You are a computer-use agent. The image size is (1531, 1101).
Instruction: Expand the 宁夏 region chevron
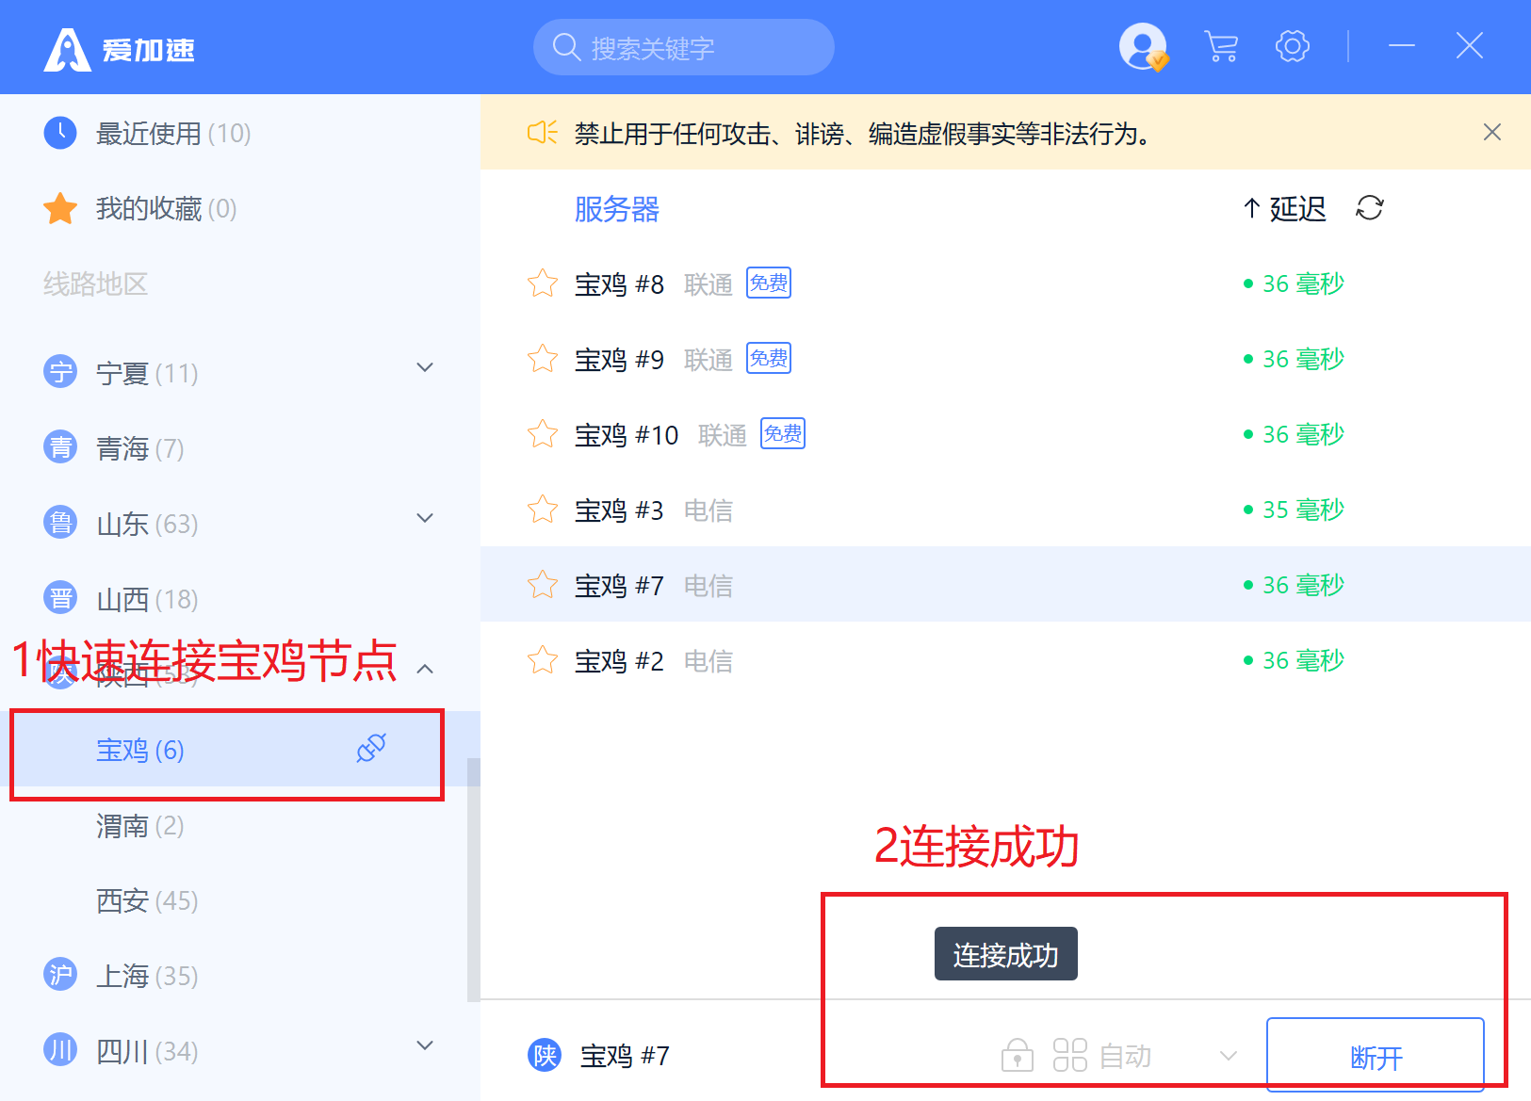pyautogui.click(x=425, y=367)
